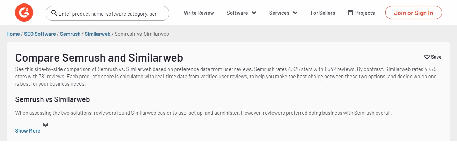This screenshot has width=457, height=160.
Task: Click the magnifying glass search icon
Action: (x=54, y=13)
